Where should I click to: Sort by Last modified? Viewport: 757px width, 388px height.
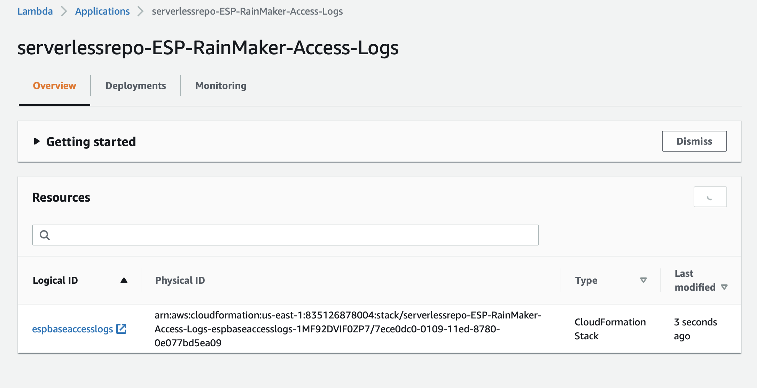point(724,287)
